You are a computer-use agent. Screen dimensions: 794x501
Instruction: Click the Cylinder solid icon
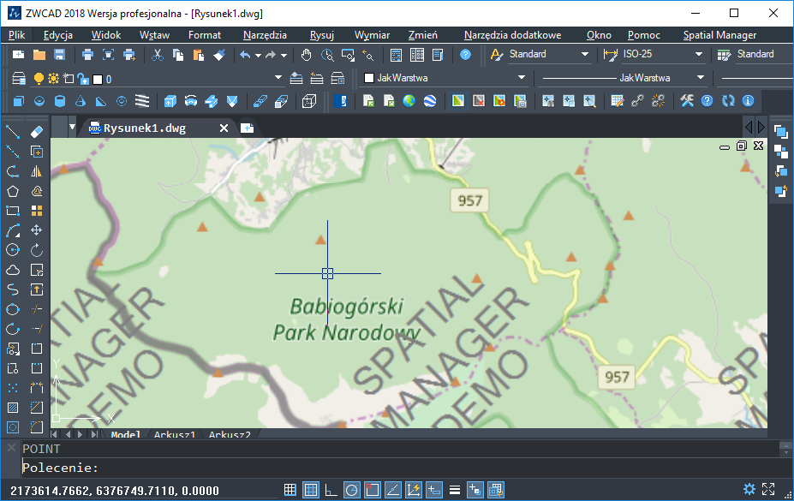[x=60, y=101]
